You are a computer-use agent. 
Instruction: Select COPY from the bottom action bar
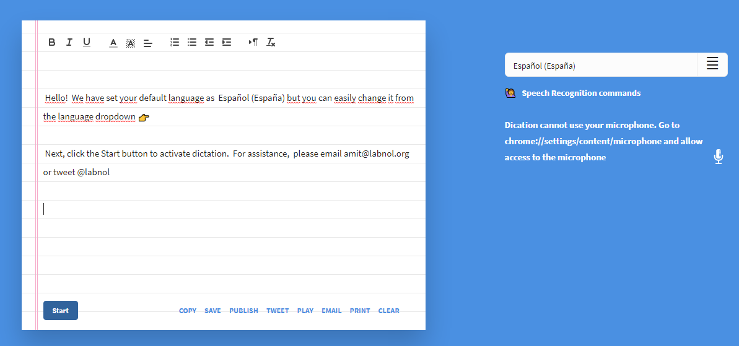(188, 311)
